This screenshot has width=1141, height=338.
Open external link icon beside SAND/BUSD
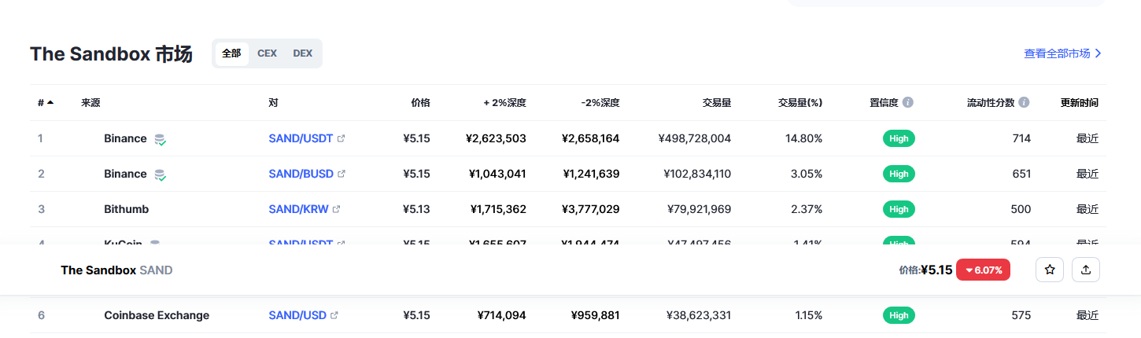pyautogui.click(x=341, y=174)
